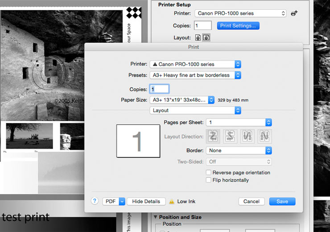
Task: Click the Copies field in Print dialog
Action: [x=159, y=89]
